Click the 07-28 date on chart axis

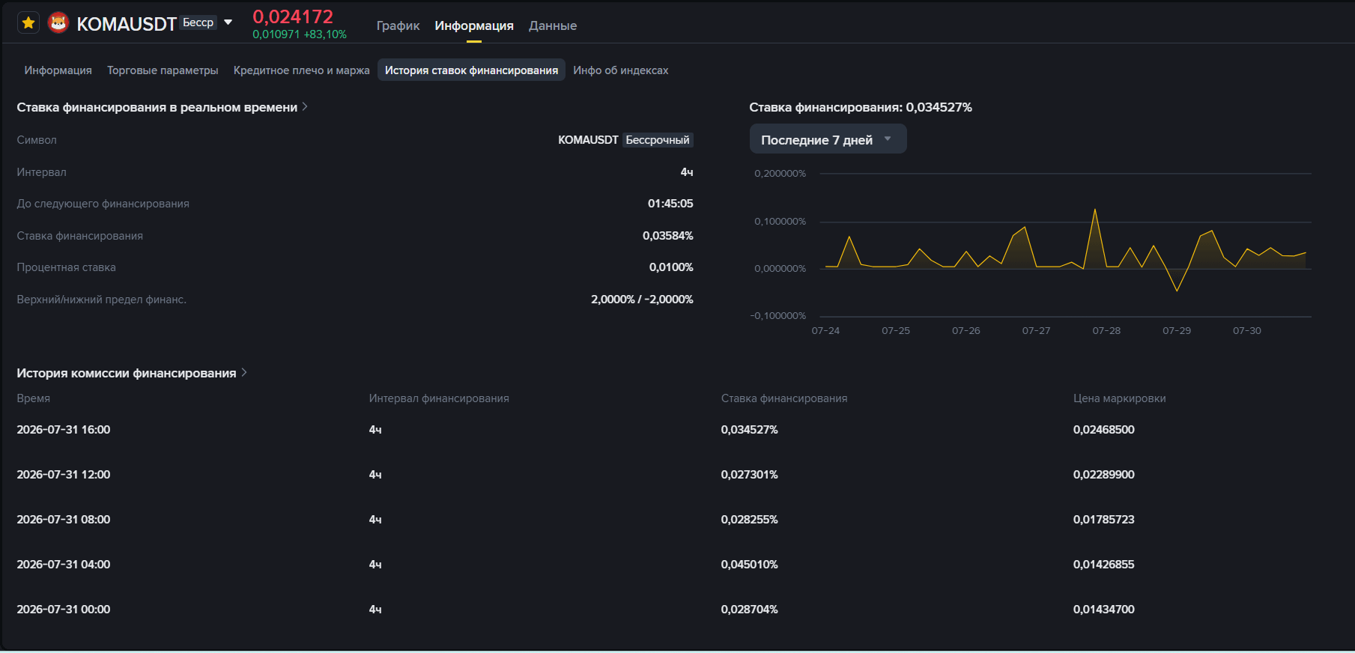tap(1106, 330)
